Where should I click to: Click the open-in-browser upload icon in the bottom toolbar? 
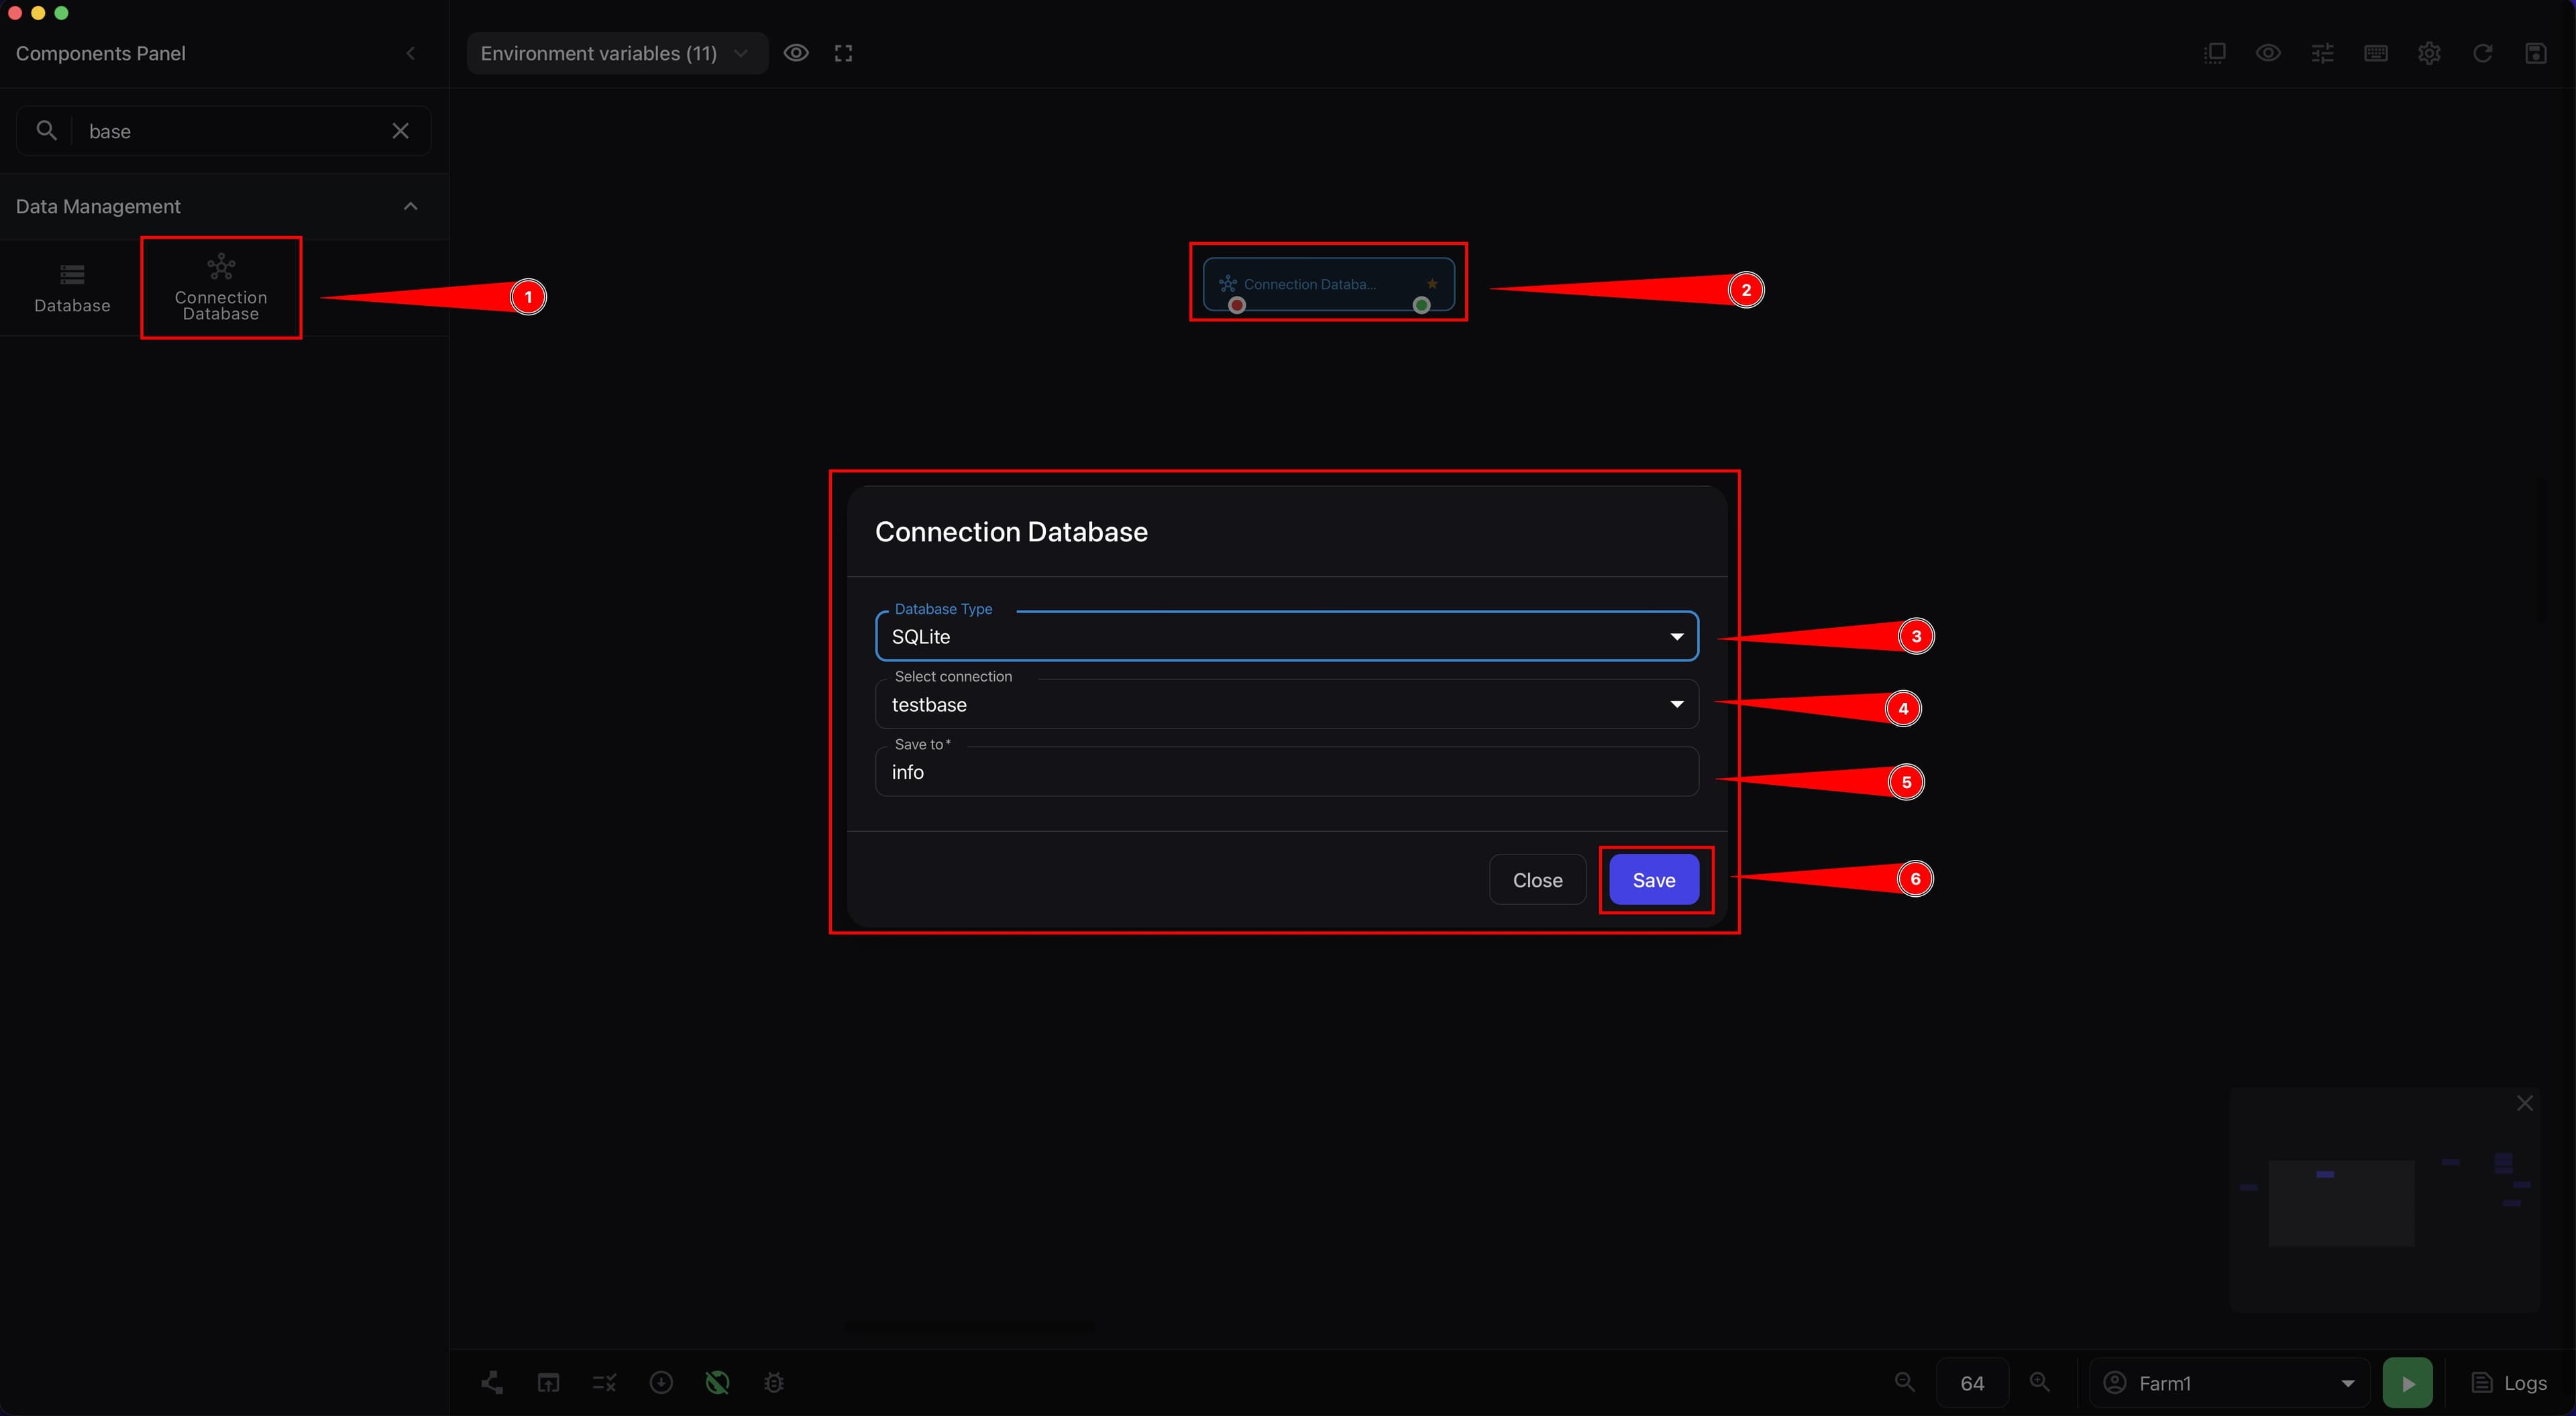548,1383
